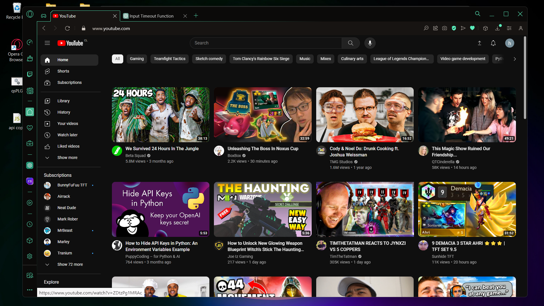Open Twitch in Opera sidebar
This screenshot has width=544, height=306.
point(30,74)
